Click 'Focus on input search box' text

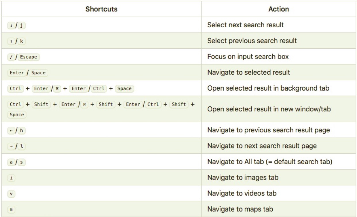[x=248, y=56]
